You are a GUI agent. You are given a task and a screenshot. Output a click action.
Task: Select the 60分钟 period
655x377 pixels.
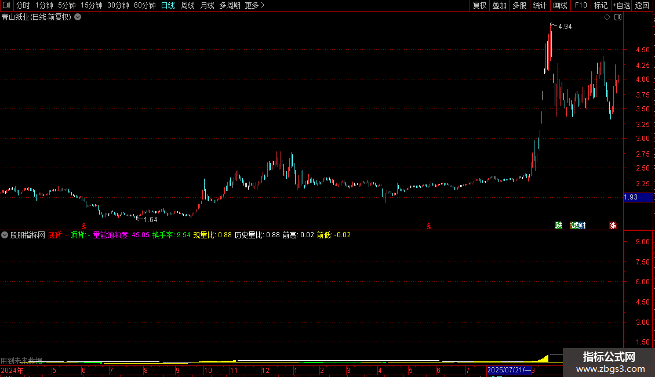pos(145,5)
